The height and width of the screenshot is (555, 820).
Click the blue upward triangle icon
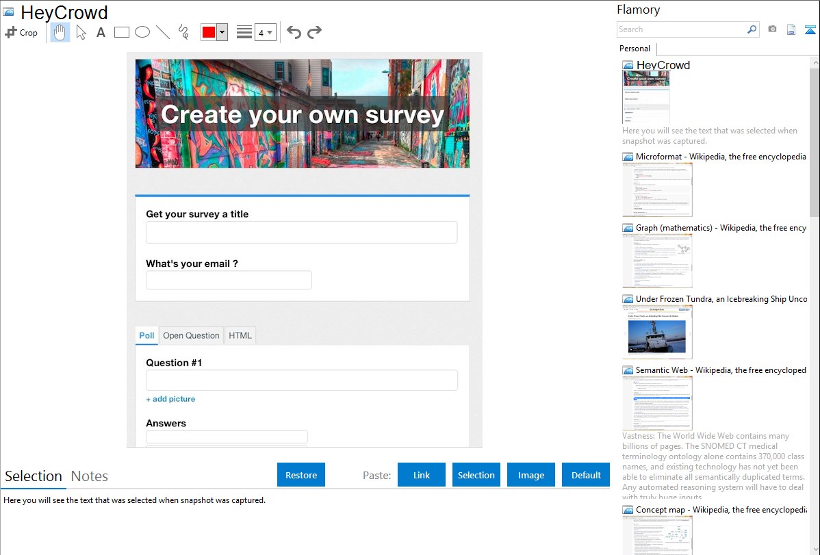[810, 29]
